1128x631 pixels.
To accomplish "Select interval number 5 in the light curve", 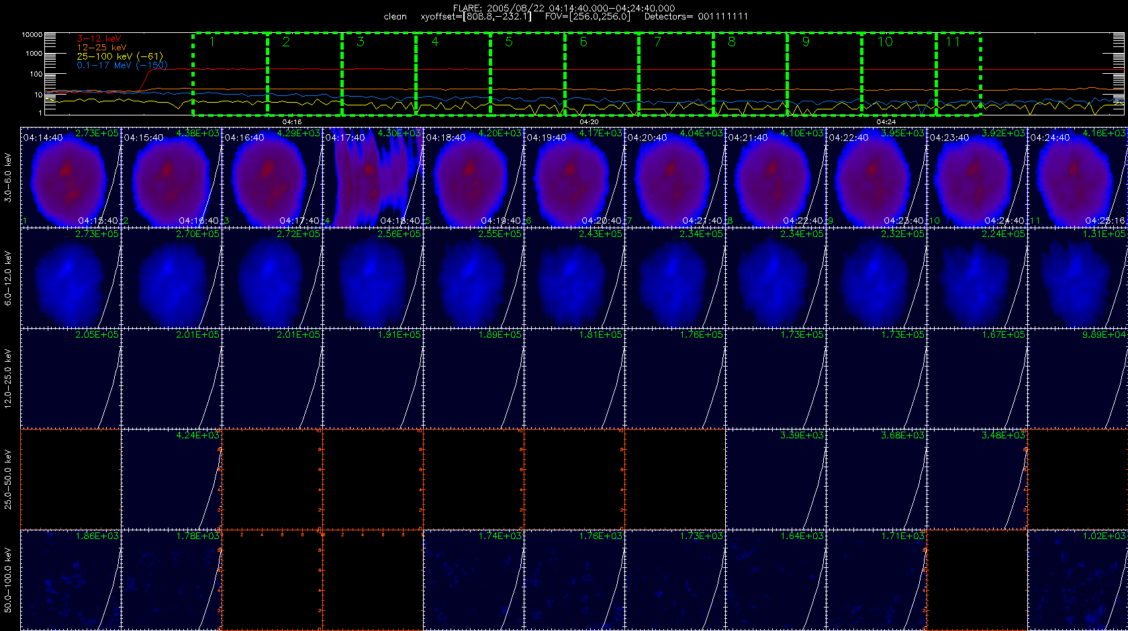I will (528, 74).
